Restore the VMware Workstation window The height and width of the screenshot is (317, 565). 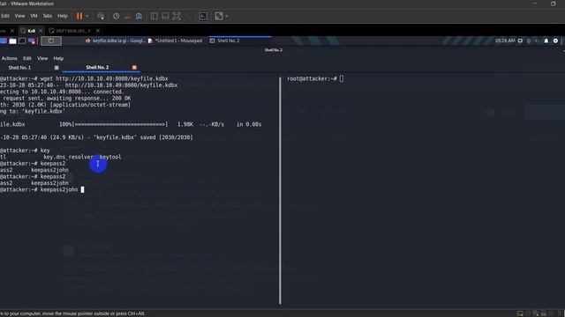[554, 4]
